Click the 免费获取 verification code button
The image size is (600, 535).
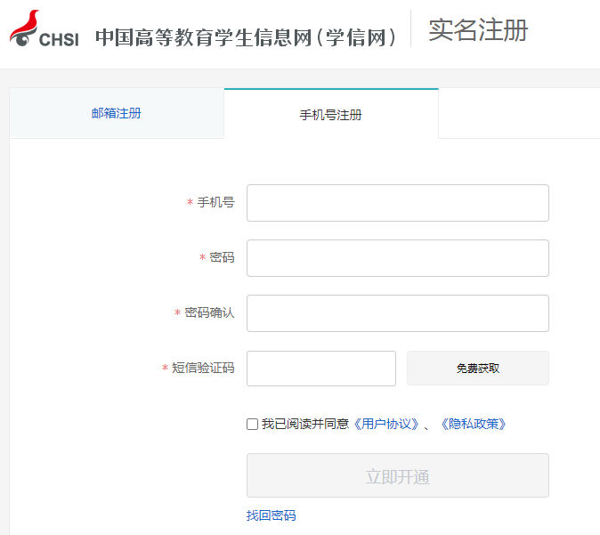coord(477,369)
